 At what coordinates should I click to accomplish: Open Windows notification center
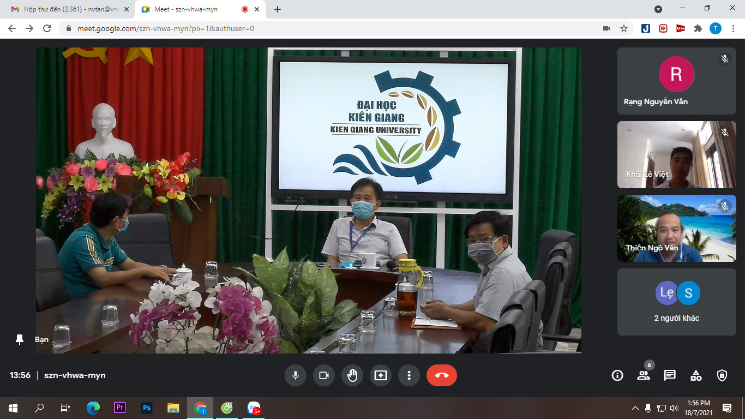pos(726,408)
